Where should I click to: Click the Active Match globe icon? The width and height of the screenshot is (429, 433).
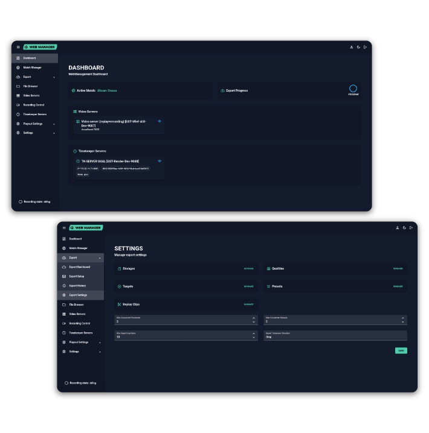(74, 90)
